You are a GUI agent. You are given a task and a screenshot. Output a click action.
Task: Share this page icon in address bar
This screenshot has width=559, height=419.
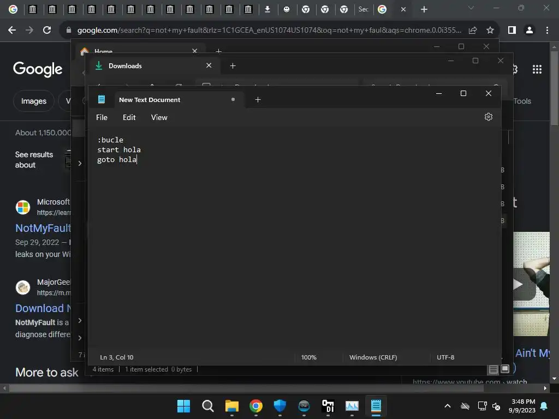(x=473, y=31)
